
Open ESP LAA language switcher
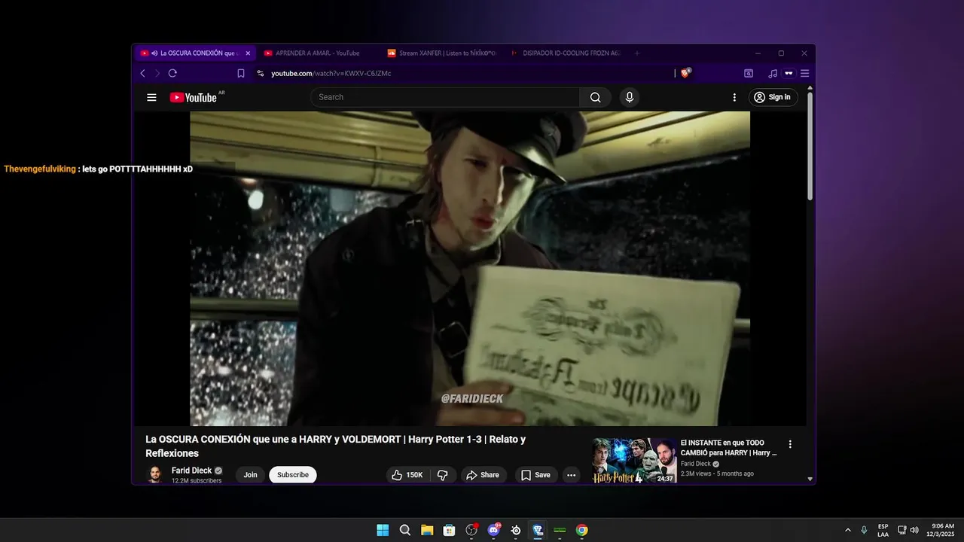point(883,530)
